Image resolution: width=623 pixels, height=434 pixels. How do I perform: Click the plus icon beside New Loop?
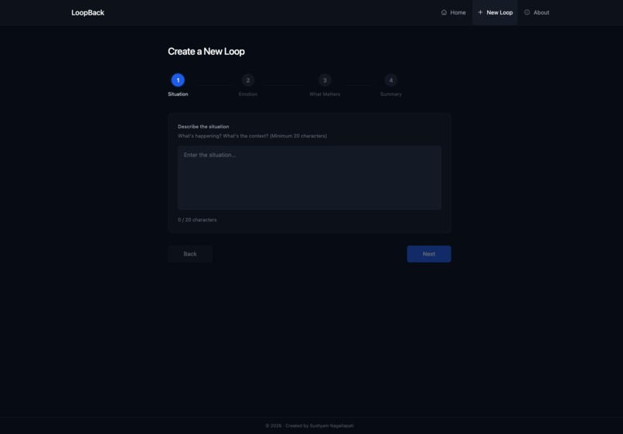tap(480, 12)
